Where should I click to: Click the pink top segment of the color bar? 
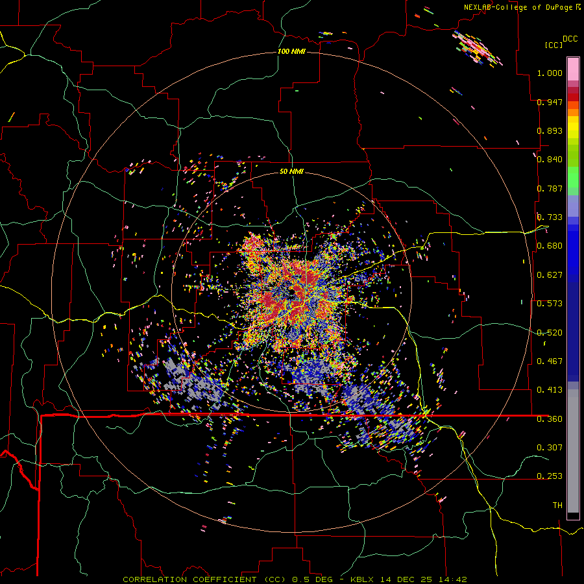point(573,69)
